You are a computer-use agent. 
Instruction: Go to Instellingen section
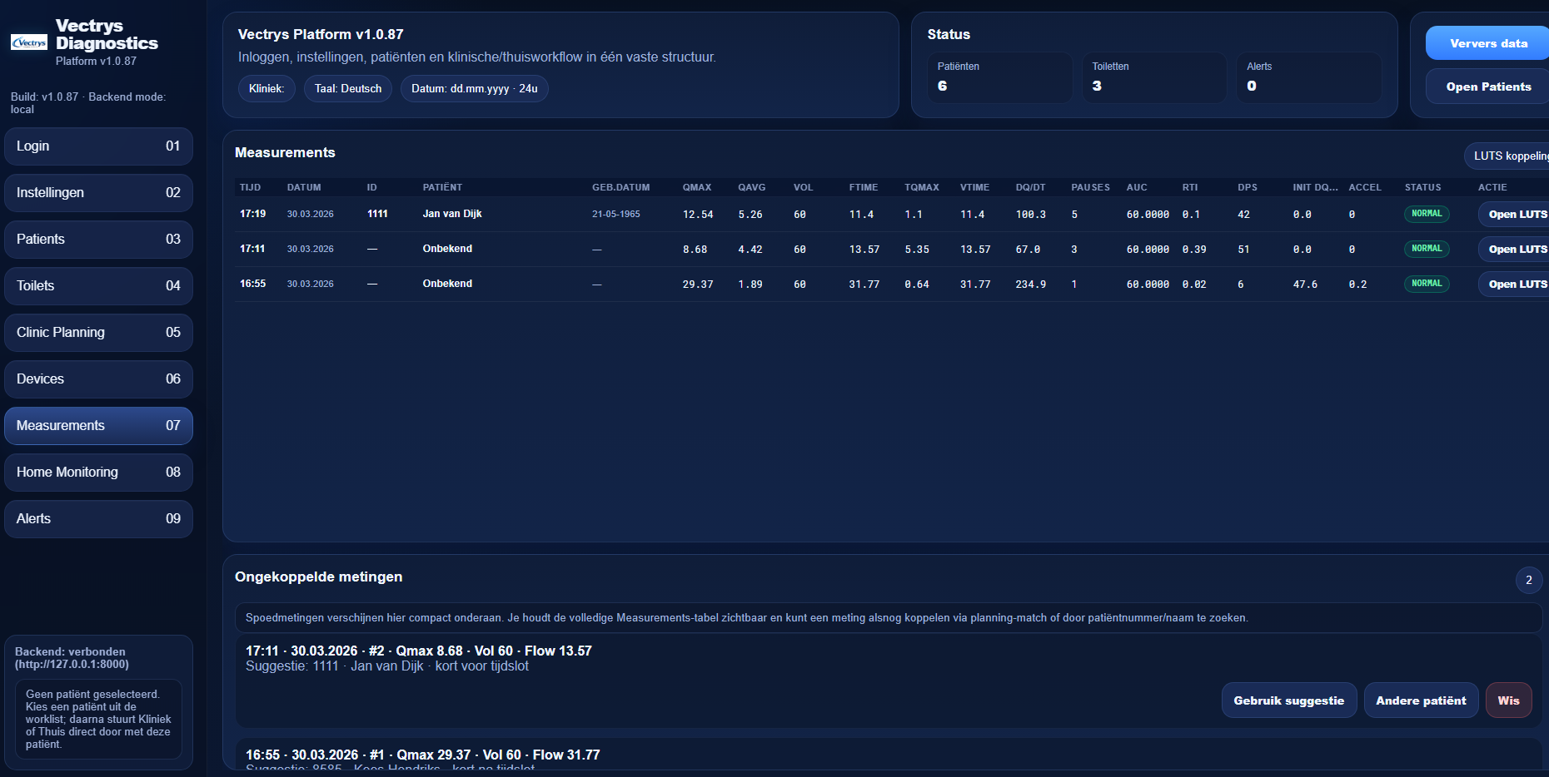coord(98,193)
